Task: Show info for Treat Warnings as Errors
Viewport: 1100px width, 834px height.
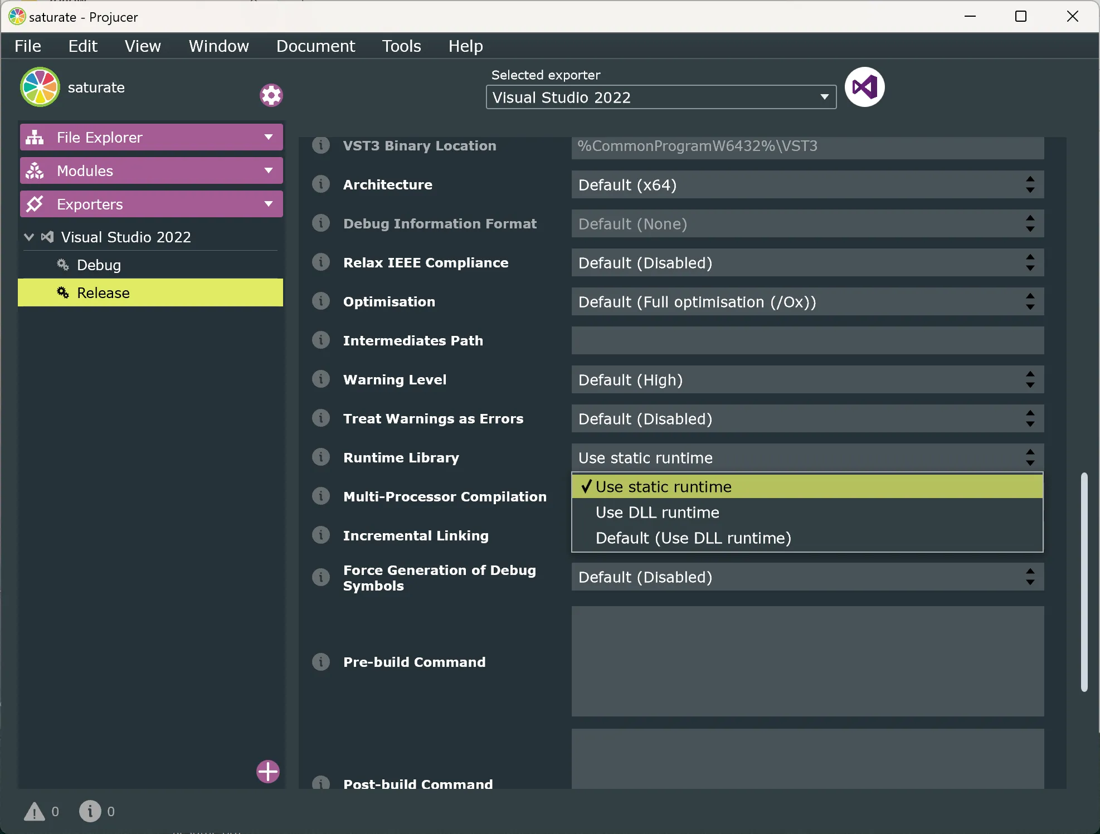Action: (x=320, y=418)
